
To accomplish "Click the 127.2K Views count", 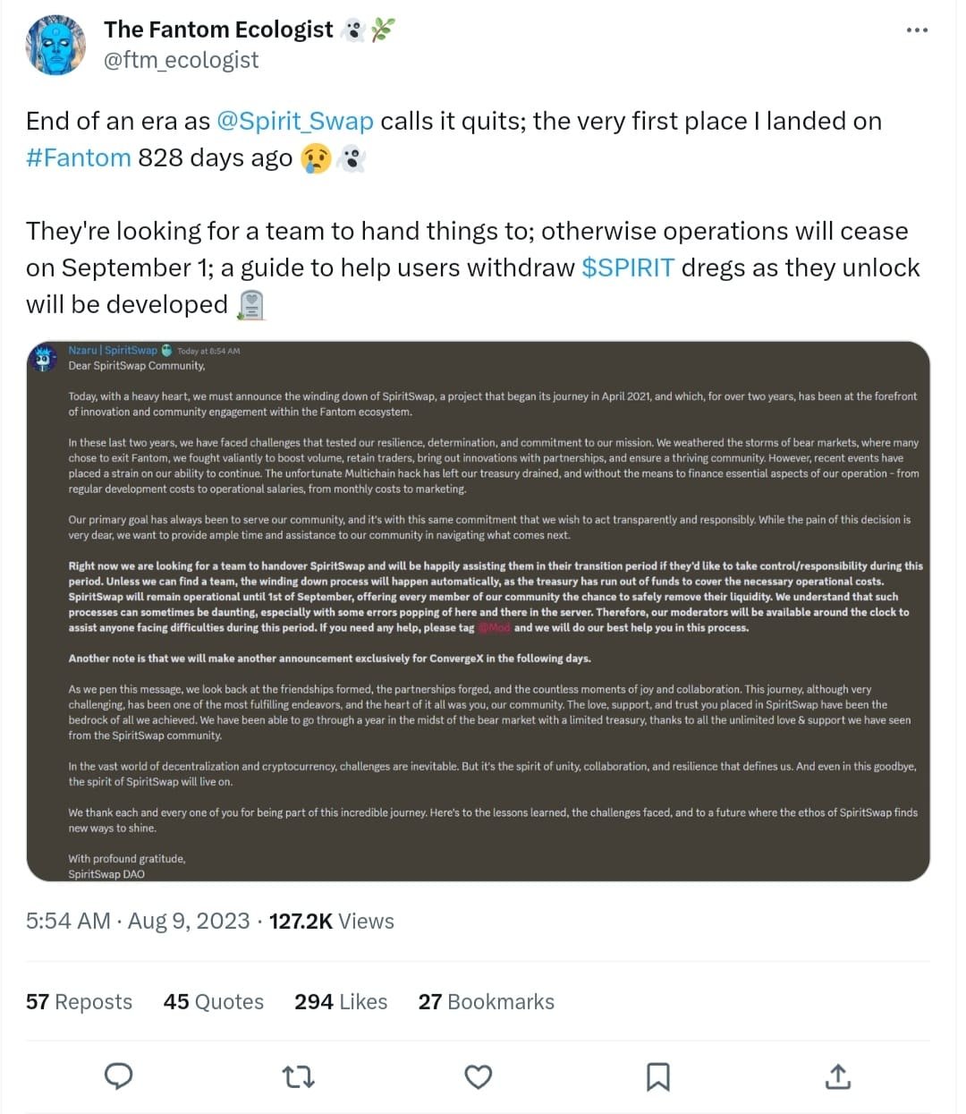I will [332, 921].
